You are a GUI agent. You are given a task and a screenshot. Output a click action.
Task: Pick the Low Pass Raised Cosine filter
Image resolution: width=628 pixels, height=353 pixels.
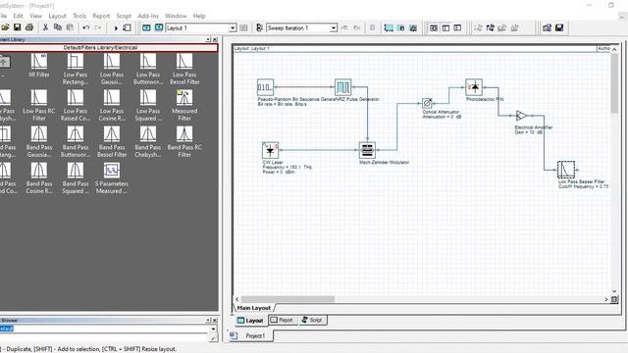[76, 97]
